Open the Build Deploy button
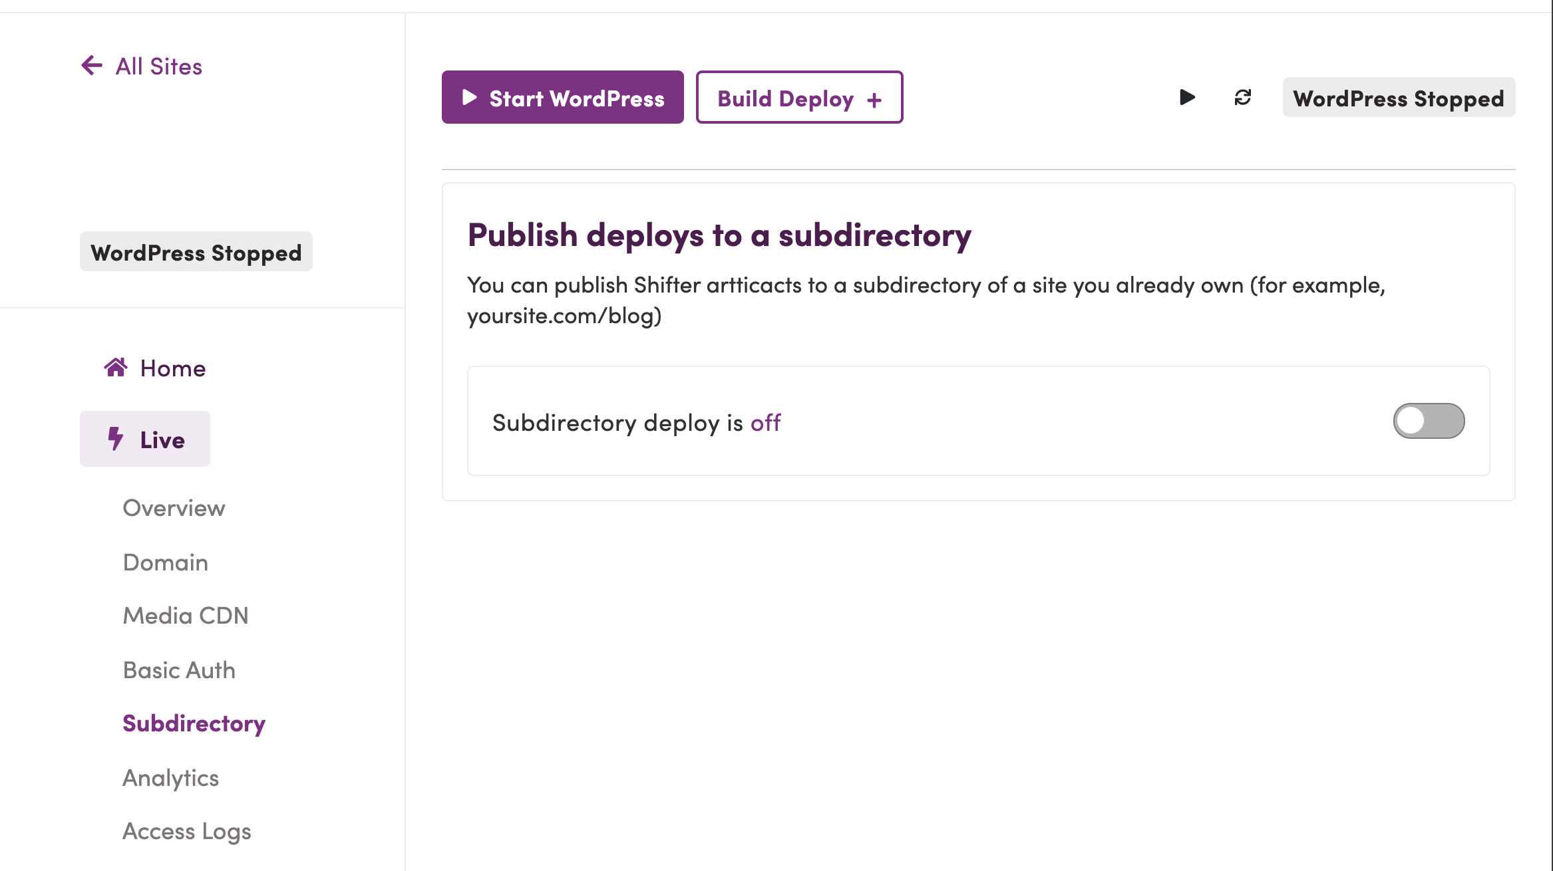Screen dimensions: 1553x871 coord(799,98)
